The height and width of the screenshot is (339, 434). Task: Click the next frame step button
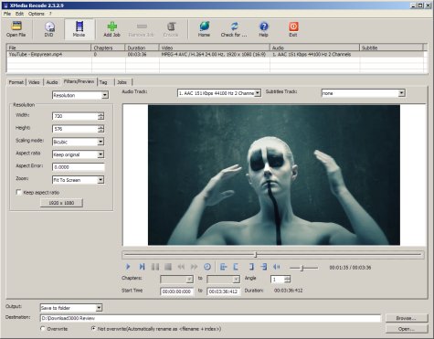[142, 267]
